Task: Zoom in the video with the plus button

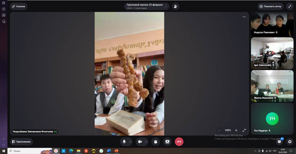Action: pyautogui.click(x=236, y=130)
